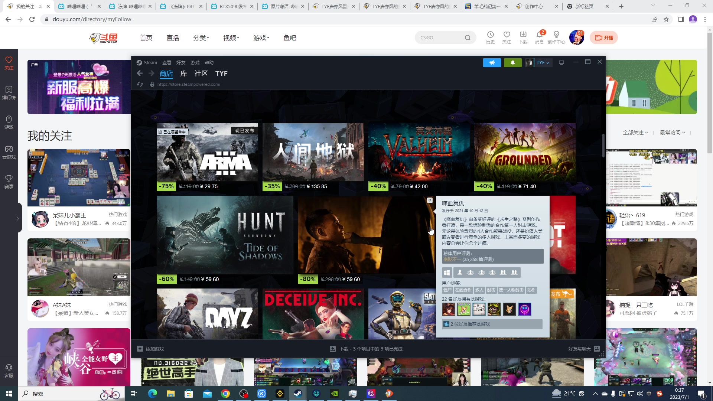The height and width of the screenshot is (401, 713).
Task: Click 好友与聊天 in Steam footer
Action: pos(579,349)
